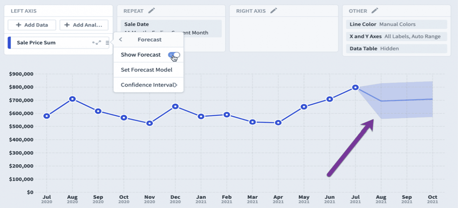Image resolution: width=458 pixels, height=208 pixels.
Task: Open the Data Table Hidden setting
Action: tap(397, 49)
